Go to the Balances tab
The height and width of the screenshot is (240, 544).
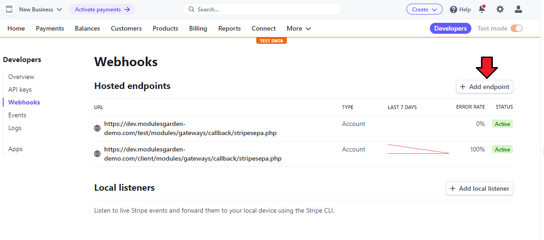87,28
